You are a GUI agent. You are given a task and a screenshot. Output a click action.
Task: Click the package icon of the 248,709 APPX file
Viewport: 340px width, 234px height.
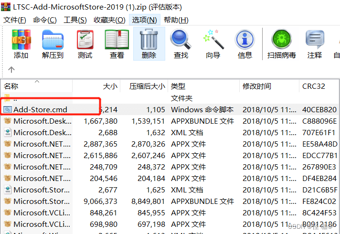8,167
